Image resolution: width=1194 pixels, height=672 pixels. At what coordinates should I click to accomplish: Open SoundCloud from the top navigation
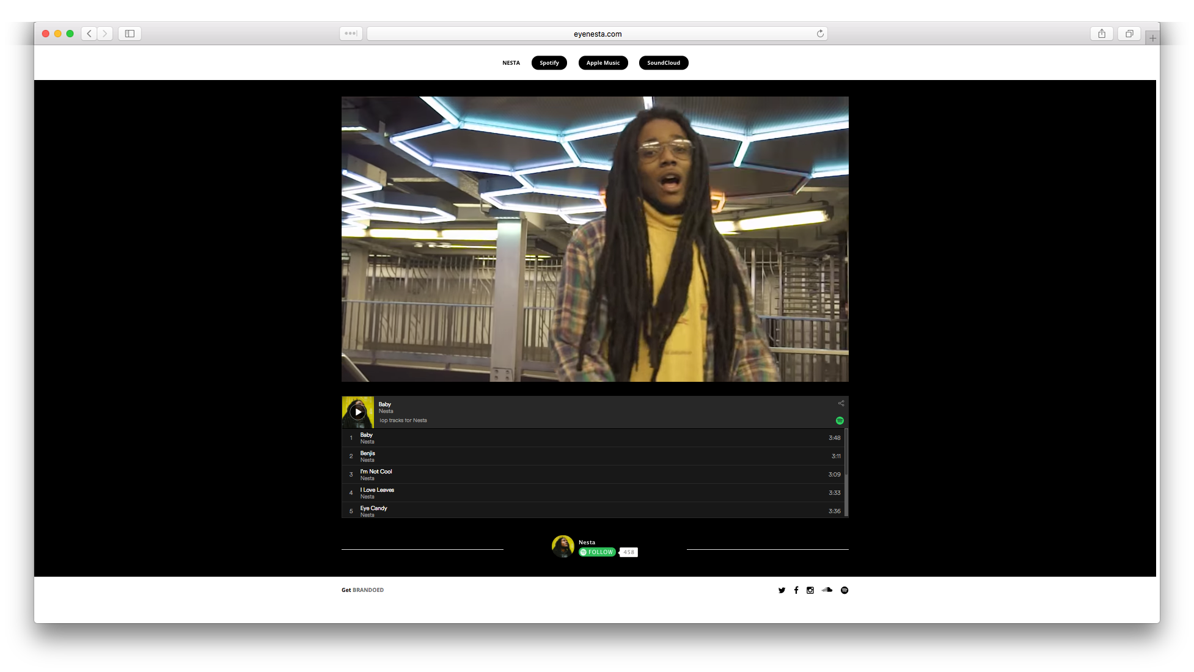point(663,62)
